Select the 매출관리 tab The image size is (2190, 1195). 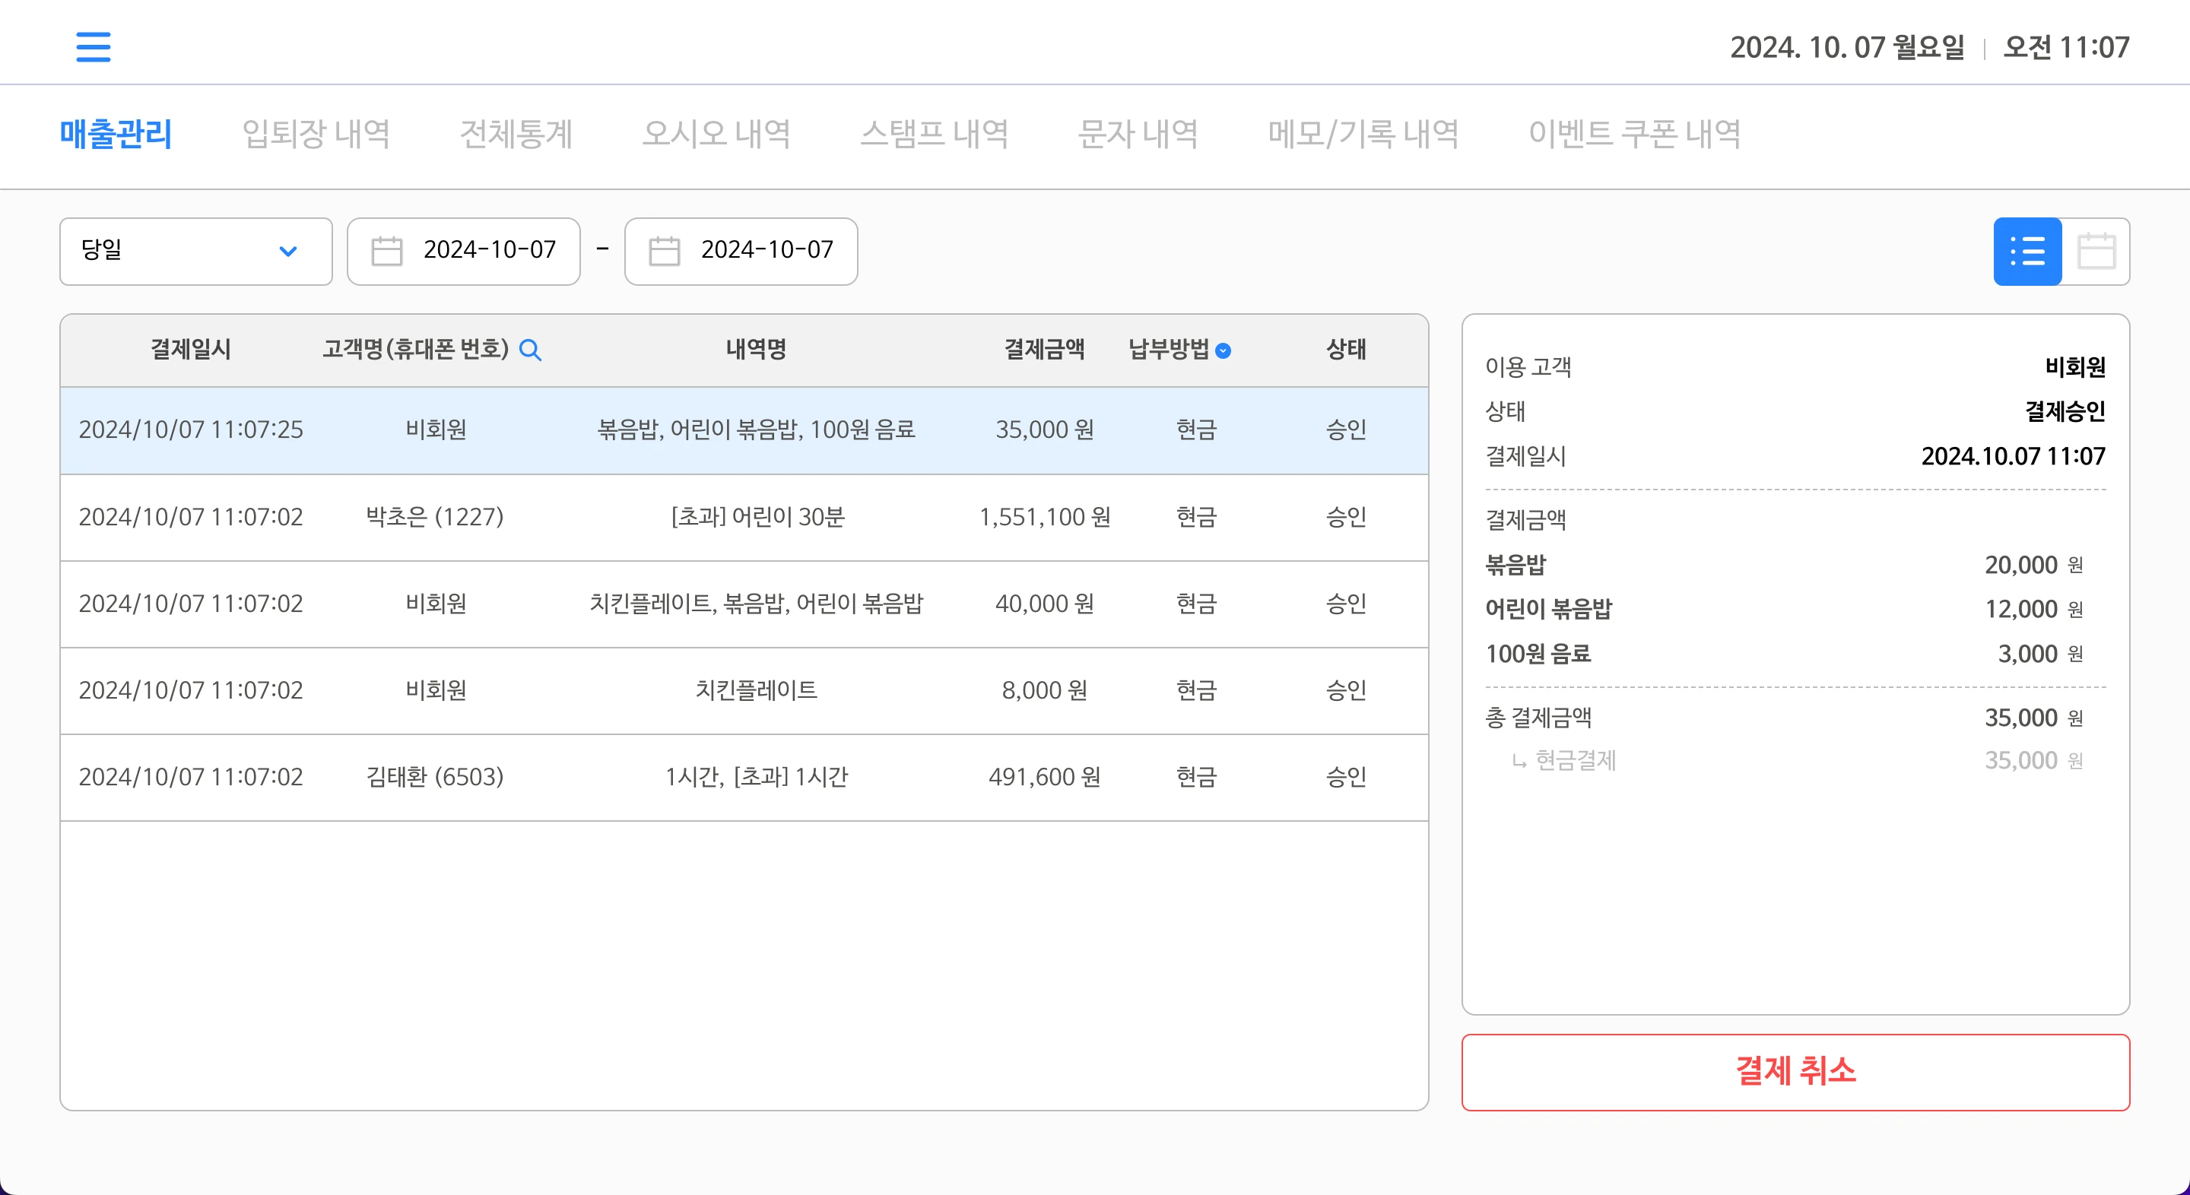116,135
